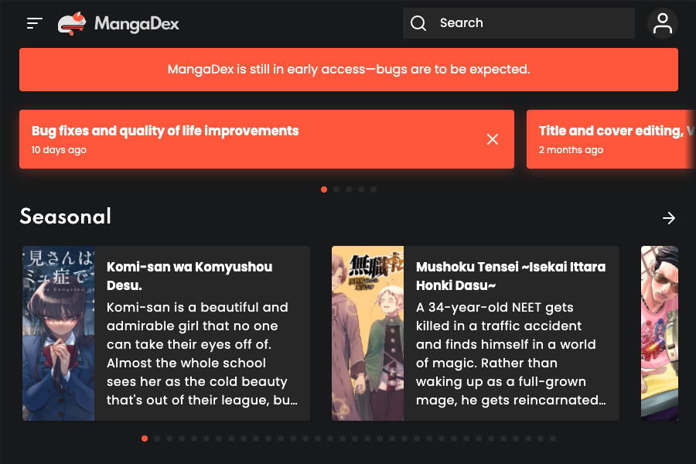Dismiss the Bug fixes announcement card
The width and height of the screenshot is (696, 464).
tap(493, 139)
